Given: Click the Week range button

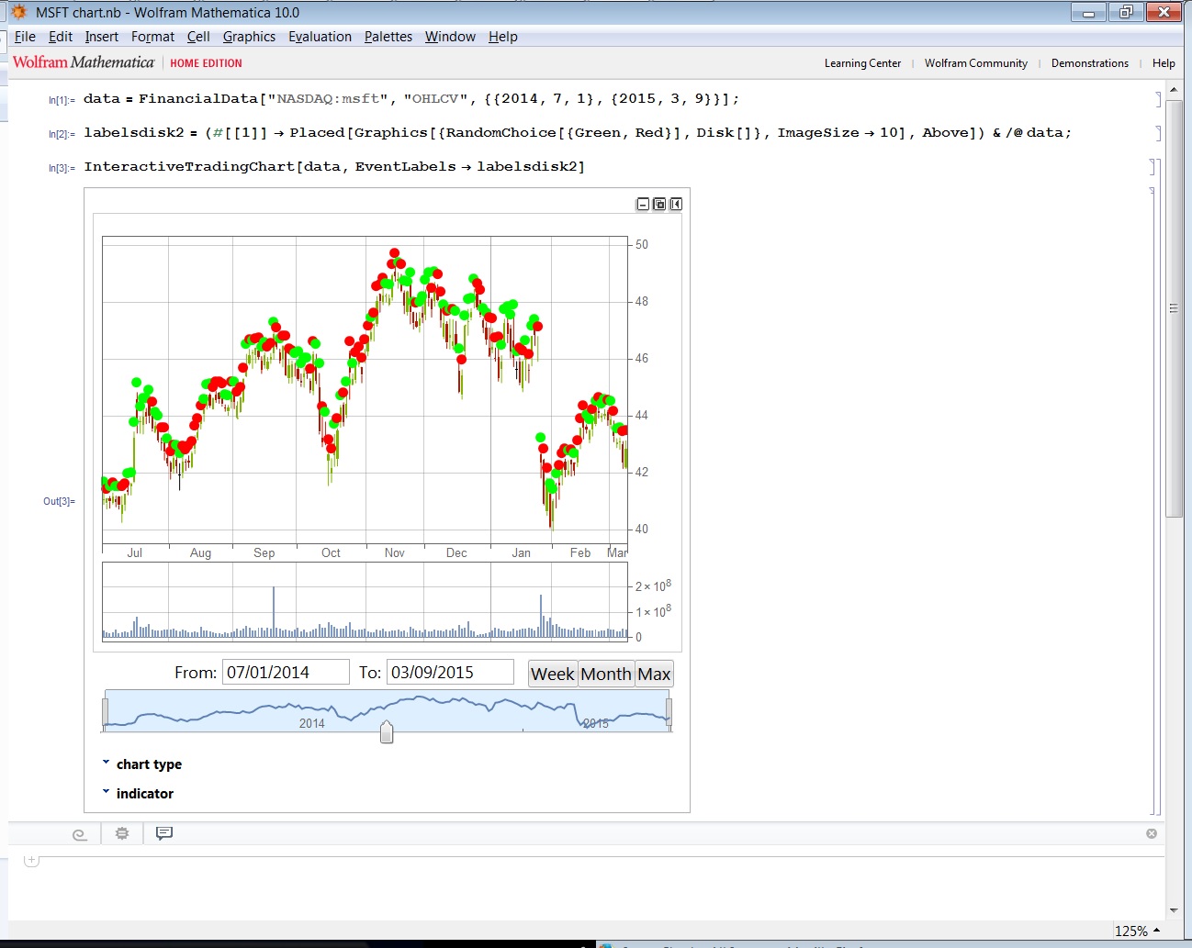Looking at the screenshot, I should [x=553, y=674].
